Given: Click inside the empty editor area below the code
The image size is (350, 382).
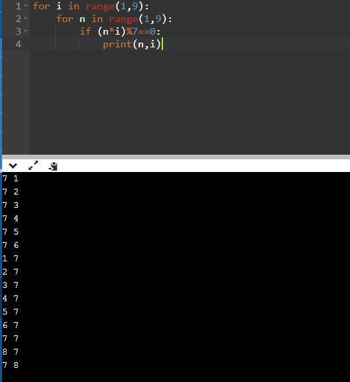Looking at the screenshot, I should pyautogui.click(x=190, y=102).
